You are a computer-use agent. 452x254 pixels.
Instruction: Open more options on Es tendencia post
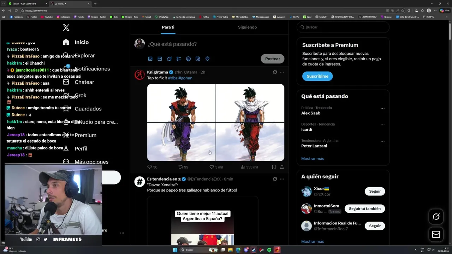click(282, 179)
